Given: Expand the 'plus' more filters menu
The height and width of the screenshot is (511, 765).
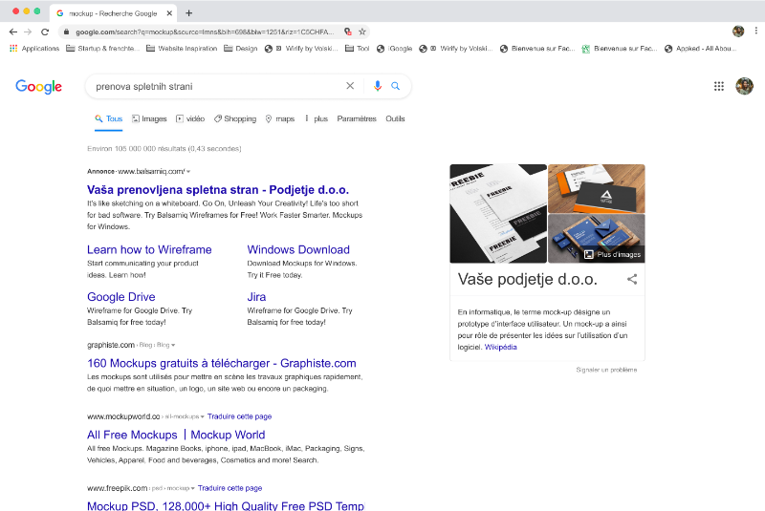Looking at the screenshot, I should 316,119.
